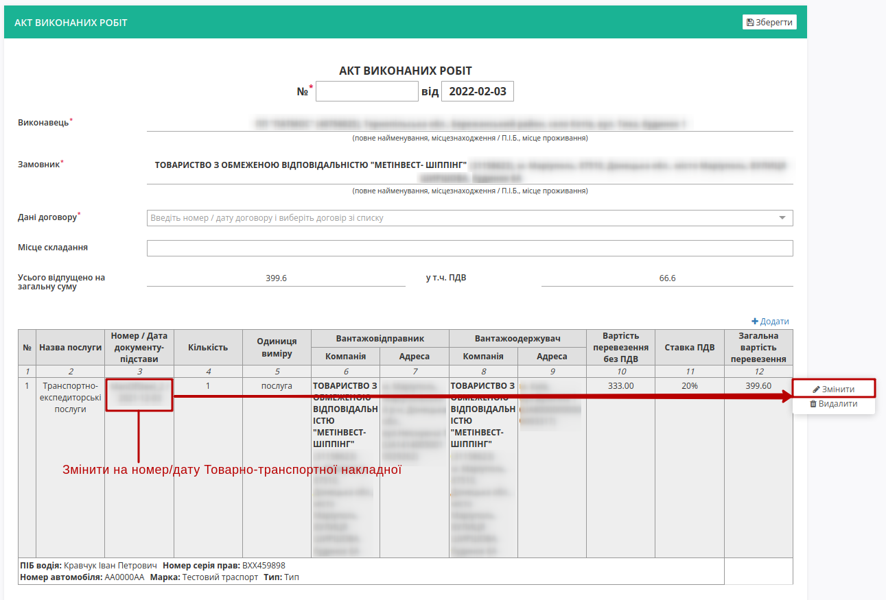Click the Вартість перевезення без ПДВ header
886x600 pixels.
point(621,348)
